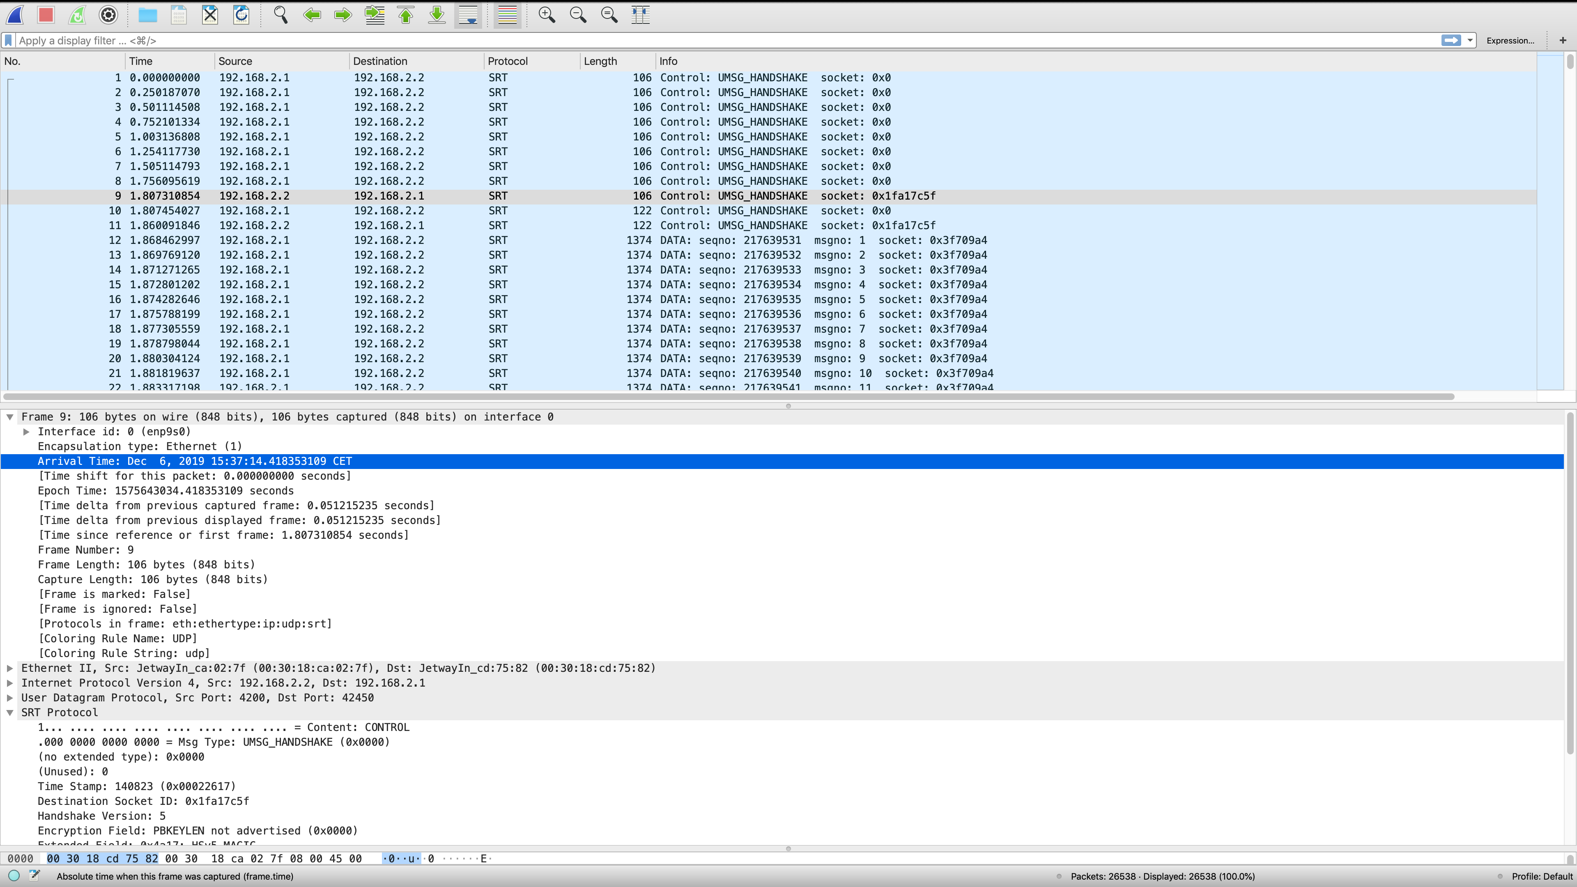Jump to the first packet
This screenshot has width=1577, height=887.
pos(406,15)
